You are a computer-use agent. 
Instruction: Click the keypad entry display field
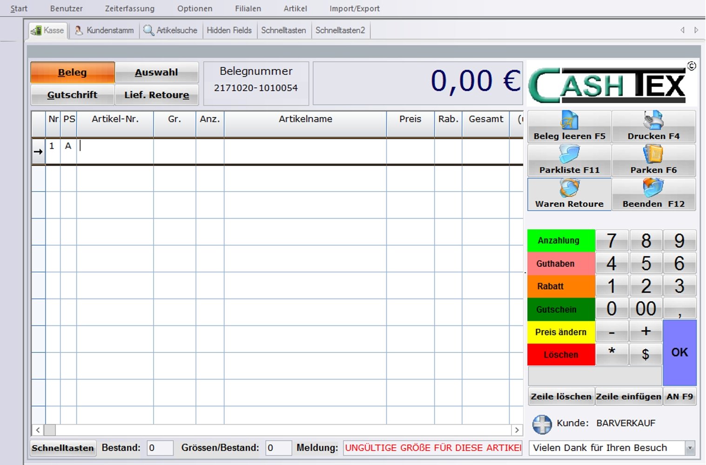[x=595, y=376]
